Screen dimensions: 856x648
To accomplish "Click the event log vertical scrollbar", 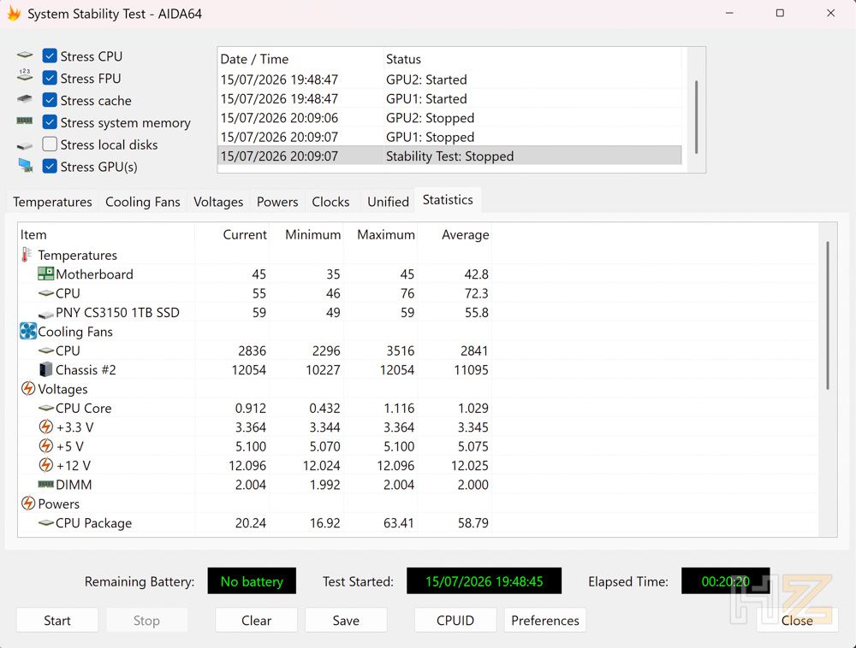I will point(696,116).
